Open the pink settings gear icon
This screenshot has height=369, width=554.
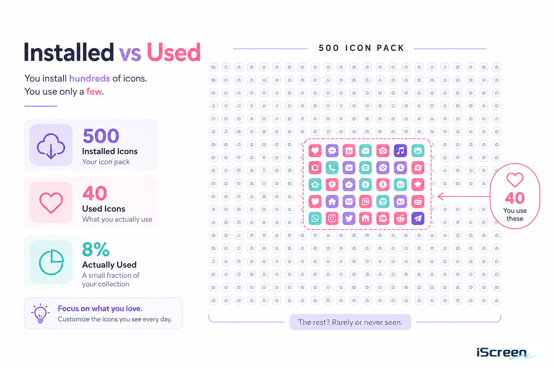[417, 167]
